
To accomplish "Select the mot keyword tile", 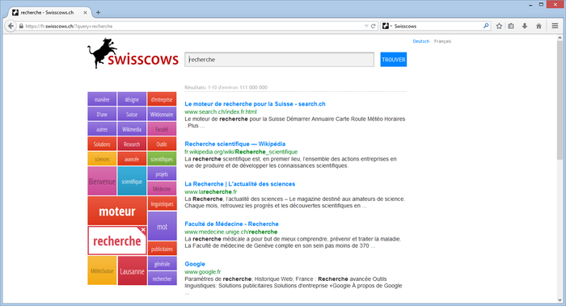I will (x=162, y=226).
